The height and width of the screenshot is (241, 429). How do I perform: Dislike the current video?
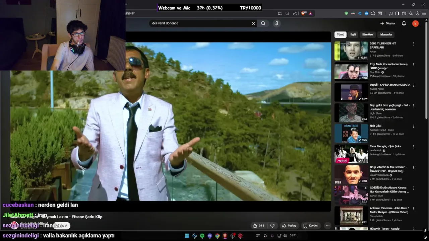[272, 226]
